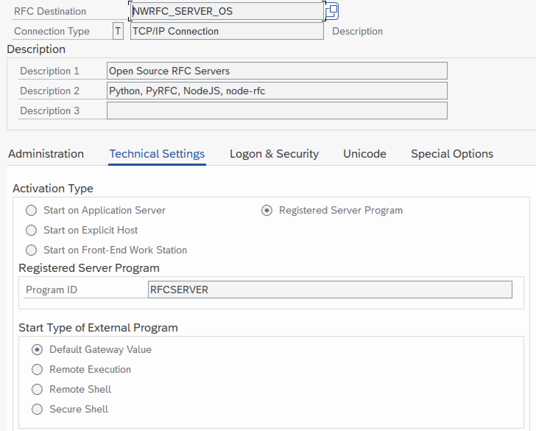536x431 pixels.
Task: Click the Connection Type T field
Action: tap(118, 31)
